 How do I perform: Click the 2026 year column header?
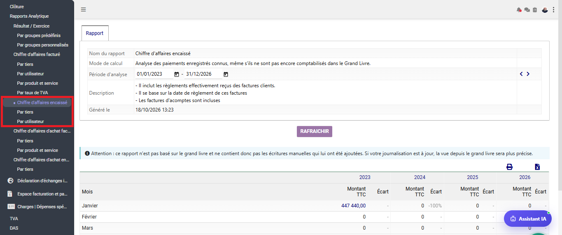pyautogui.click(x=525, y=177)
